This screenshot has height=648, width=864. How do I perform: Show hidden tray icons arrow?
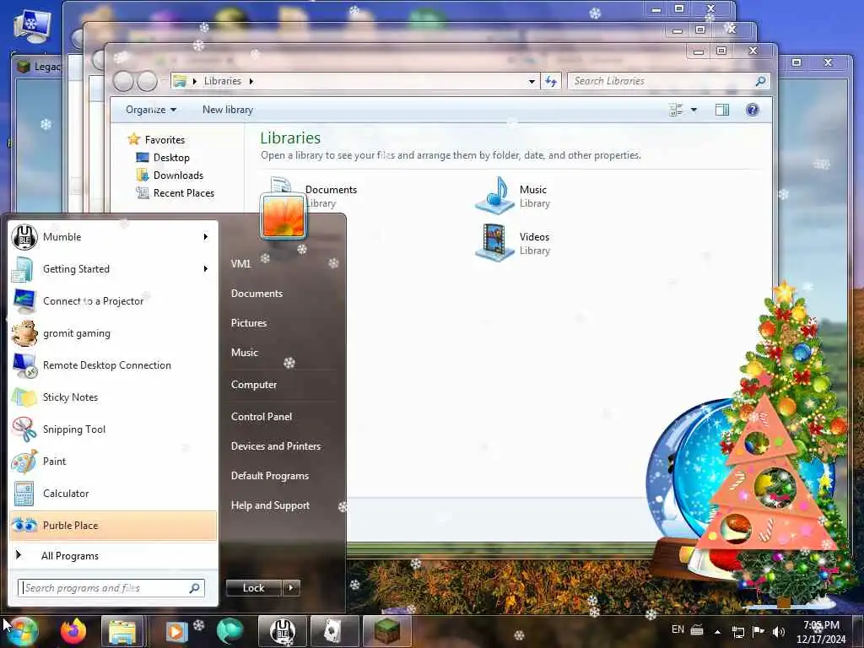point(717,631)
